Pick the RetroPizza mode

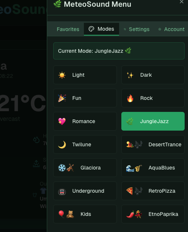coord(153,191)
